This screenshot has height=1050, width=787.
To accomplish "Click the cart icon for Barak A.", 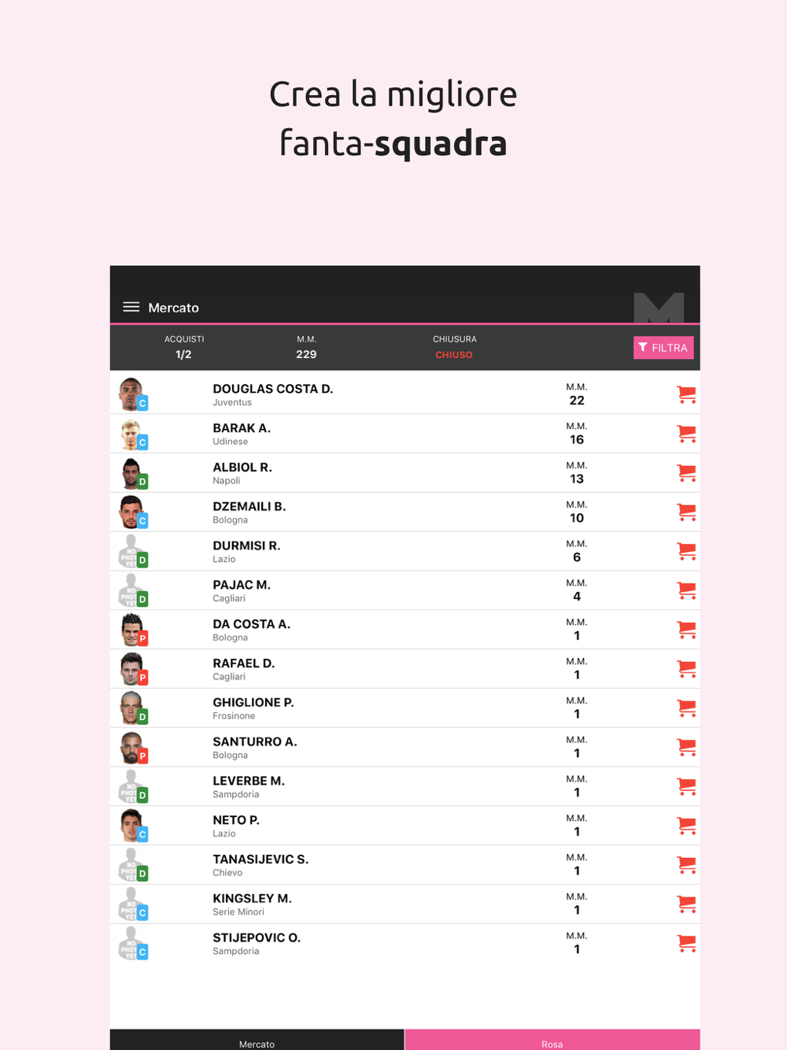I will tap(686, 434).
